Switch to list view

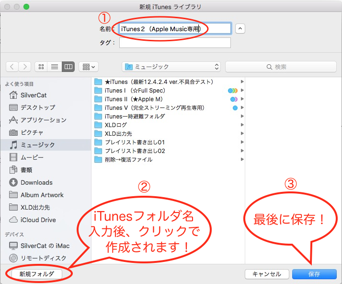pyautogui.click(x=55, y=67)
